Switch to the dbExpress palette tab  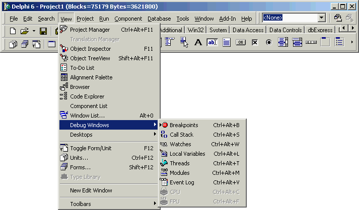coord(320,30)
